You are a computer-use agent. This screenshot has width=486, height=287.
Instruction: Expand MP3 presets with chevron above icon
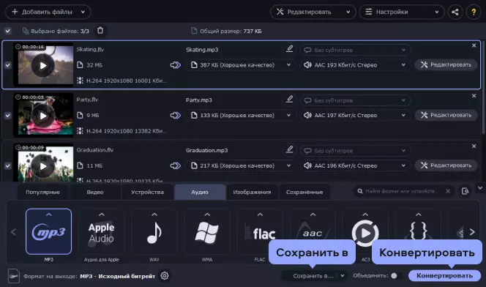click(x=48, y=215)
